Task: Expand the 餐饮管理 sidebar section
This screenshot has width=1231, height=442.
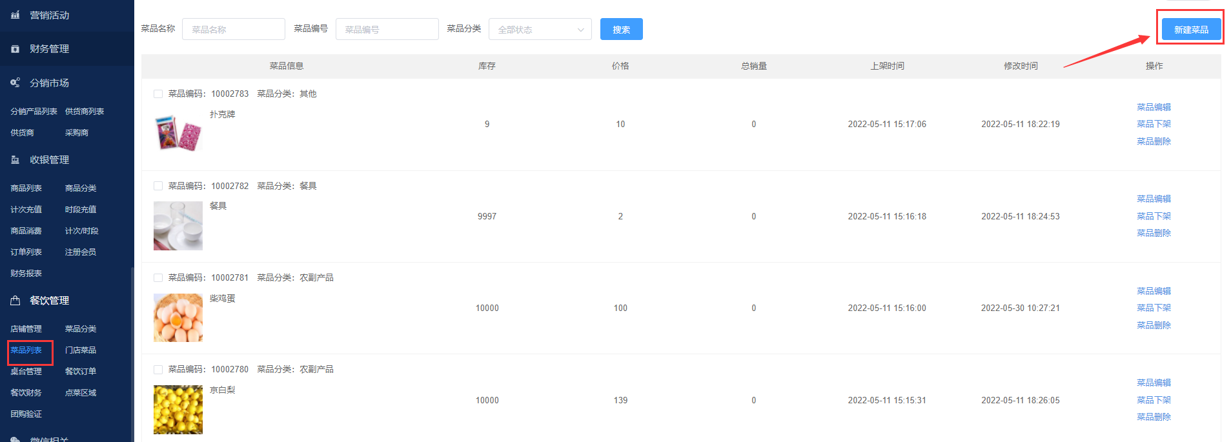Action: 49,301
